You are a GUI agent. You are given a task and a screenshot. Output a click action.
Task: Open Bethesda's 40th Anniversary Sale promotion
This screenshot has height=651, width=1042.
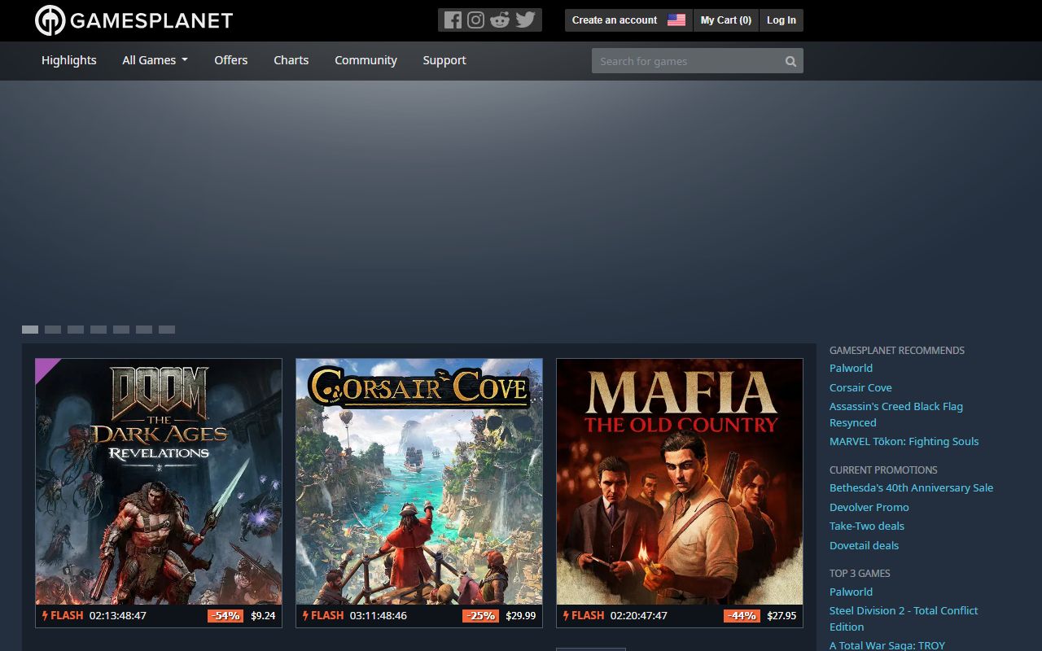point(911,487)
